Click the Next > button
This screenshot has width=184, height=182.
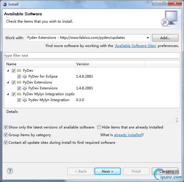(x=107, y=171)
